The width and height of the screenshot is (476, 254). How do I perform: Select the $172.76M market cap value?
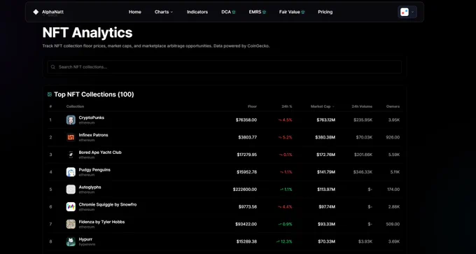coord(325,155)
